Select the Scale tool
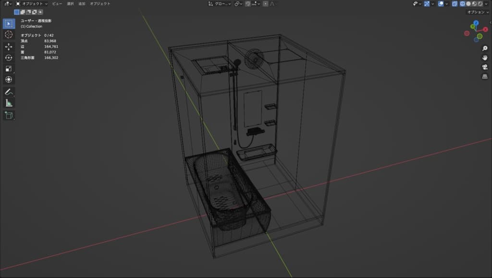The image size is (492, 278). 9,69
